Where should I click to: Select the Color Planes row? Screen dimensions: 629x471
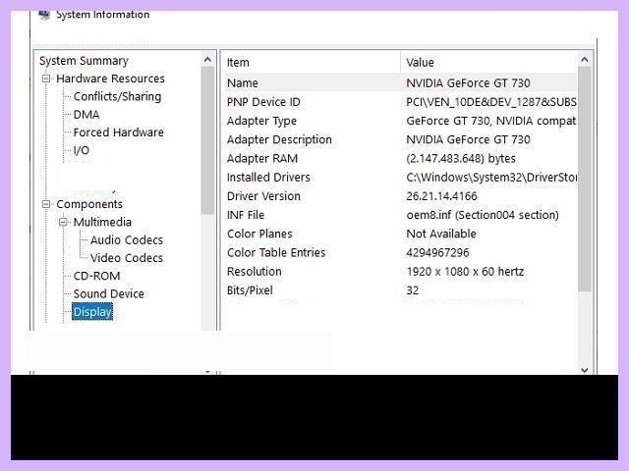coord(400,234)
